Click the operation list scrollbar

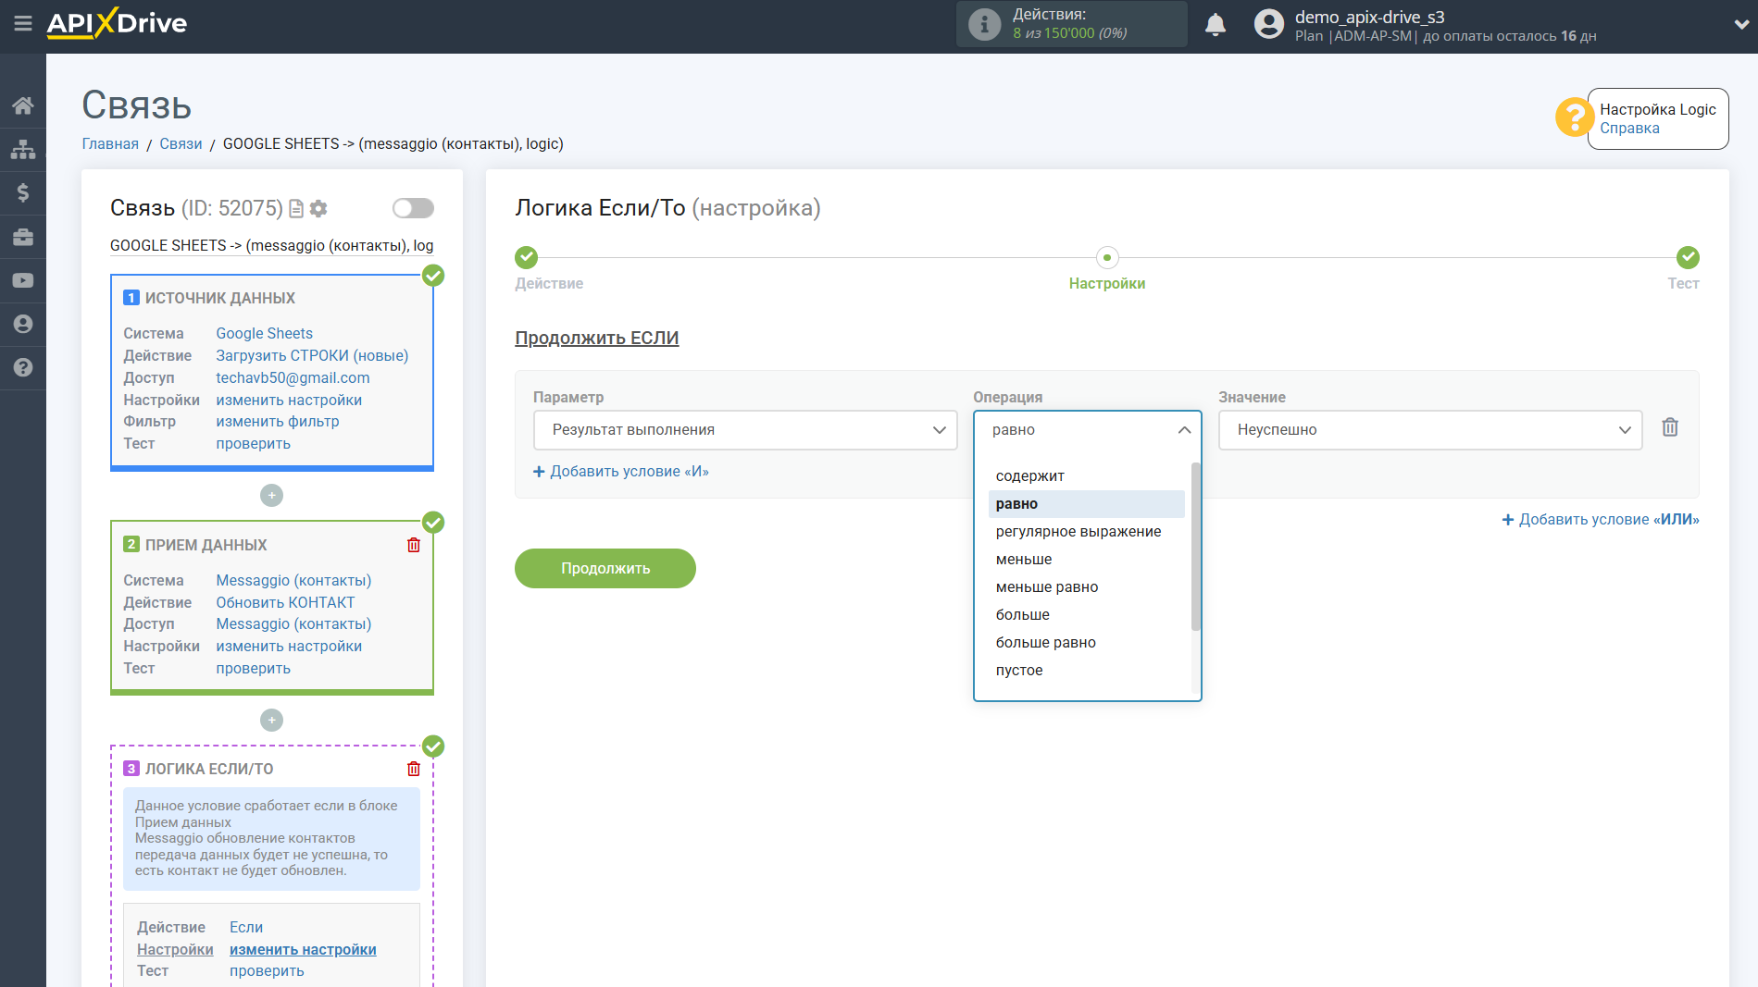1195,546
